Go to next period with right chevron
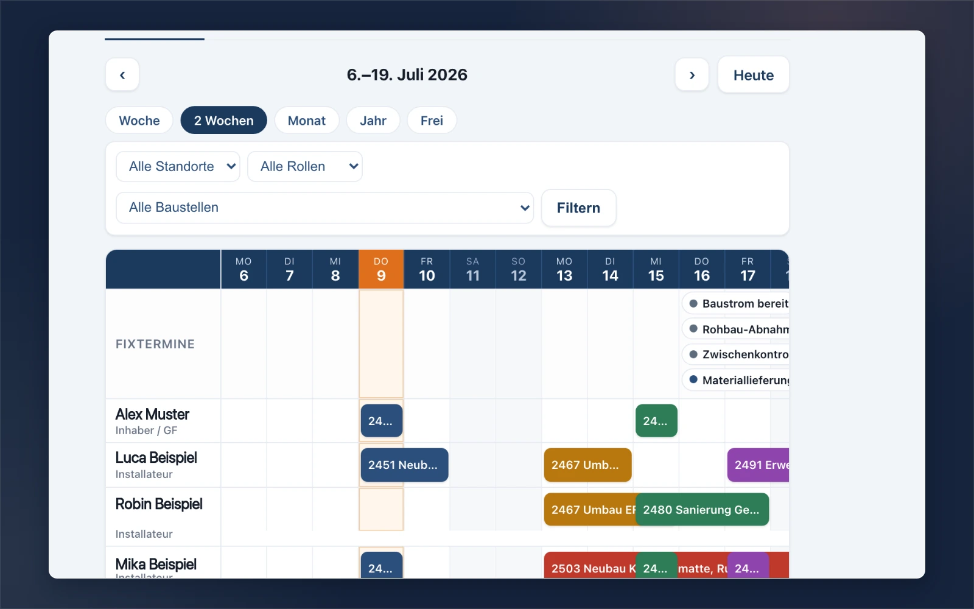Screen dimensions: 974x609 [692, 75]
